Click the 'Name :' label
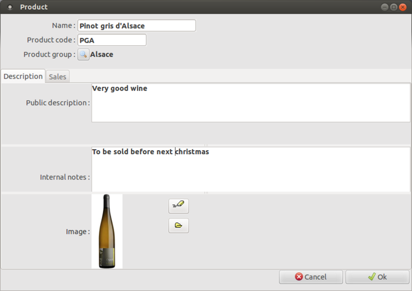 pos(63,26)
